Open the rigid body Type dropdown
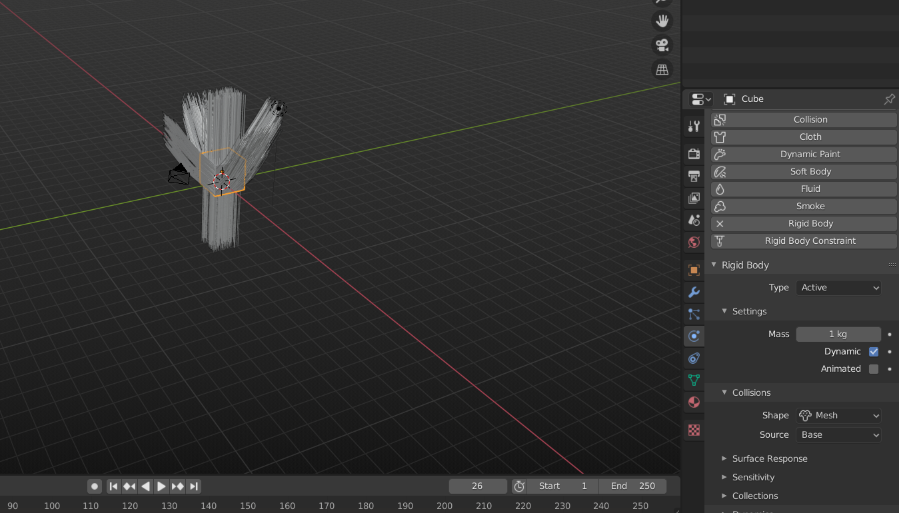Viewport: 899px width, 513px height. point(838,287)
